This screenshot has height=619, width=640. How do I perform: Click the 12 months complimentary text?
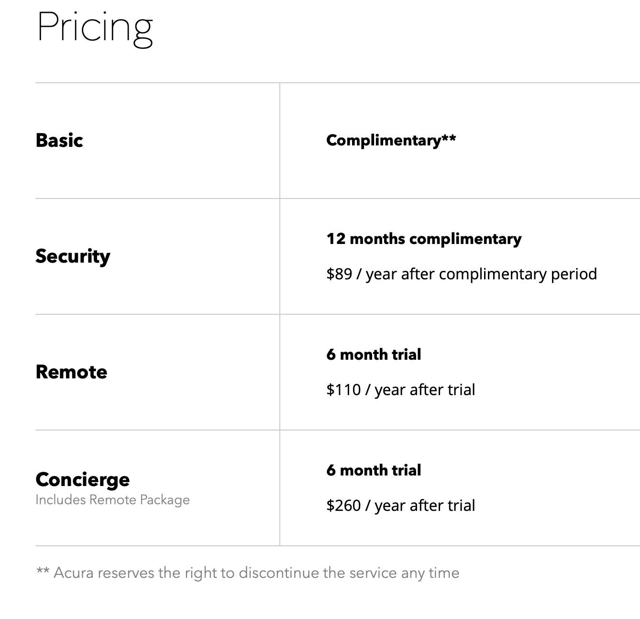point(424,239)
